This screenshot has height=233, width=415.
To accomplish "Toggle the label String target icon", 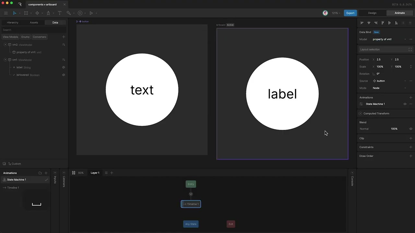I will tap(64, 67).
